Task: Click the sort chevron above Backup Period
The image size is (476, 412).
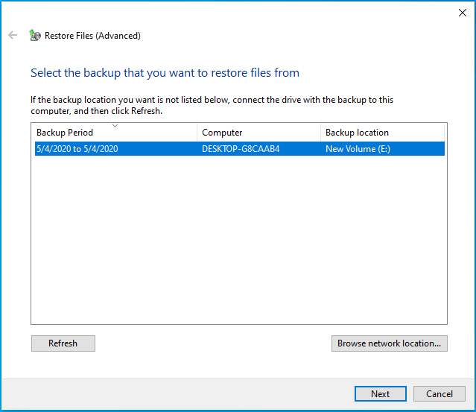Action: coord(115,125)
